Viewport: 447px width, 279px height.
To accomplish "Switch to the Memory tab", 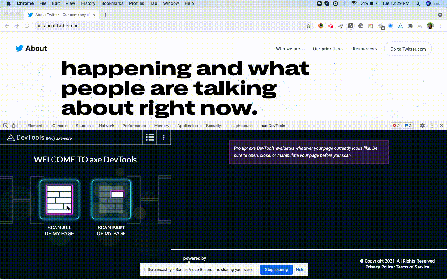I will pyautogui.click(x=162, y=126).
